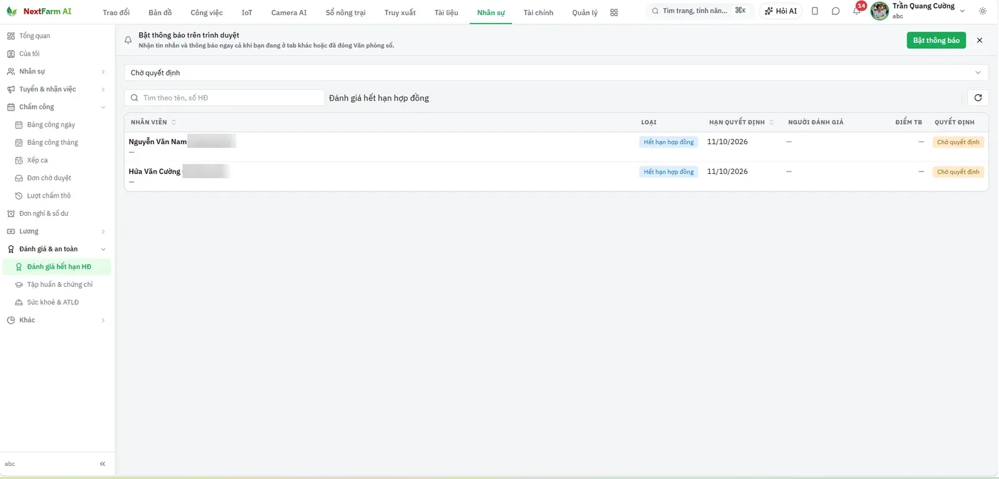Switch theme with the sun icon
999x479 pixels.
click(983, 11)
